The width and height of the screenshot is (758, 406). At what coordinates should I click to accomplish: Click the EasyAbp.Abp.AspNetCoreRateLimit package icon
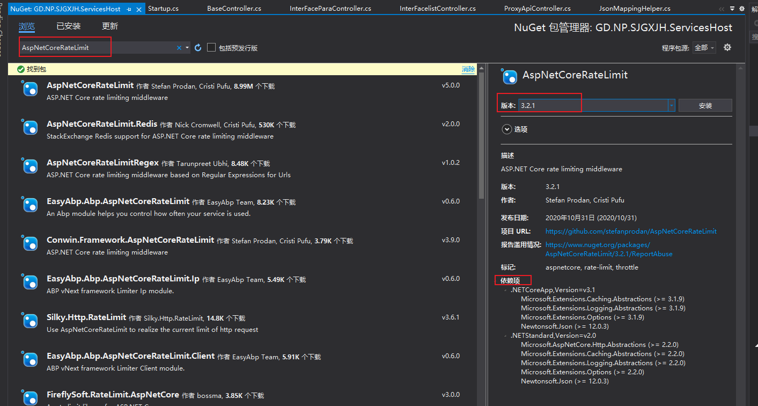point(31,205)
